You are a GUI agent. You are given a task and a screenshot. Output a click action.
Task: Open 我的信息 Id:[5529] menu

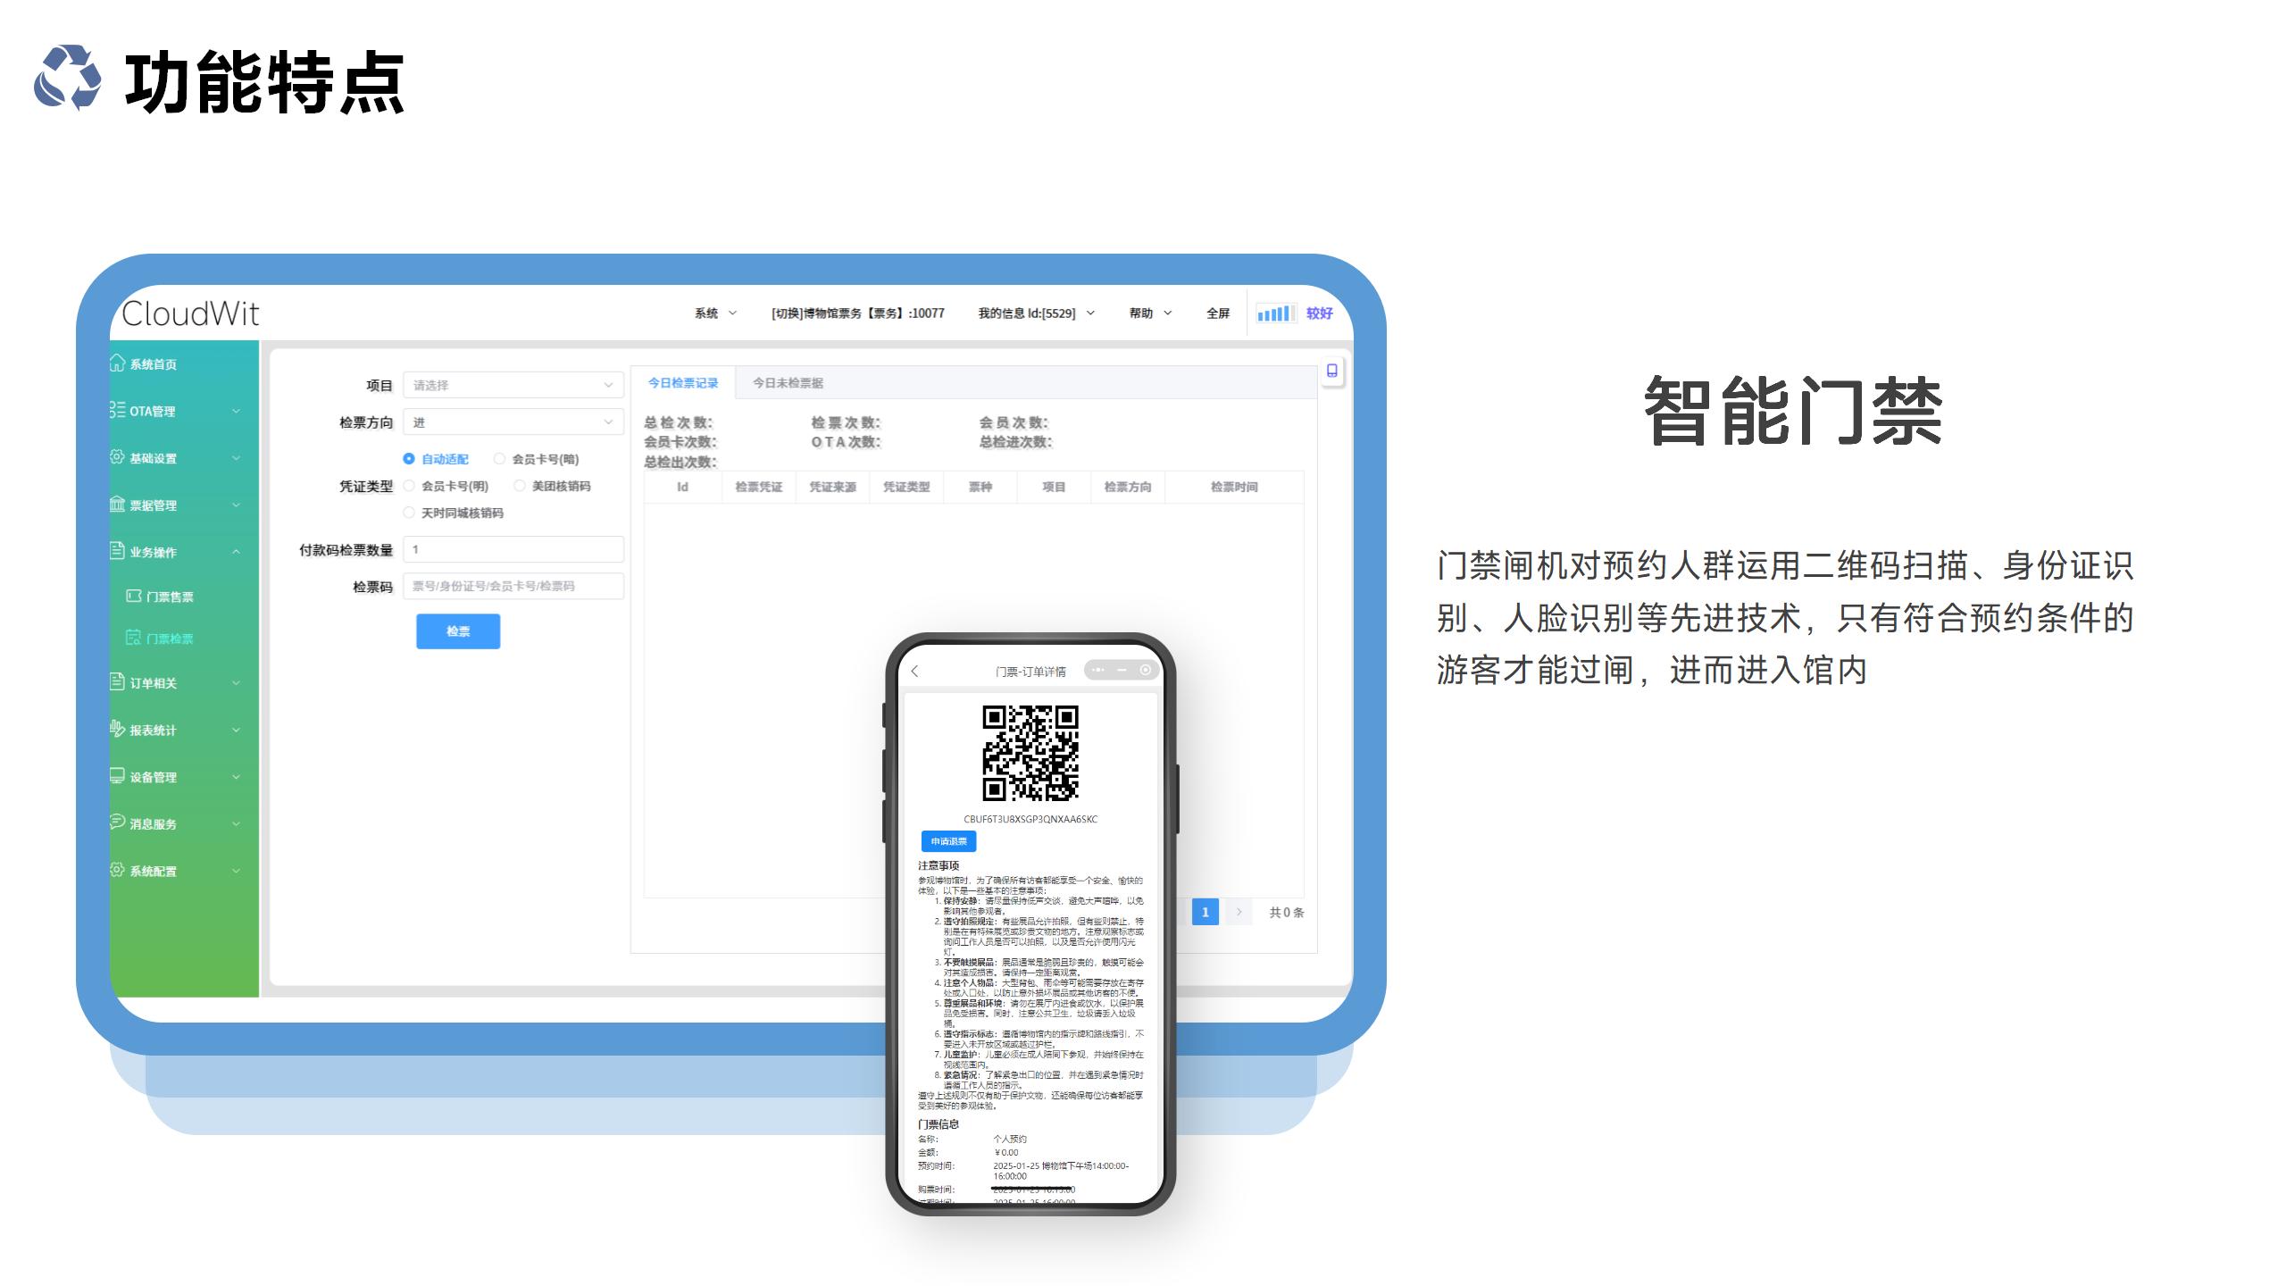click(x=1036, y=313)
